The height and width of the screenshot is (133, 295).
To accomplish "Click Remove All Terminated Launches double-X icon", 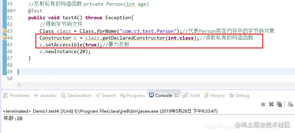I will tap(279, 104).
